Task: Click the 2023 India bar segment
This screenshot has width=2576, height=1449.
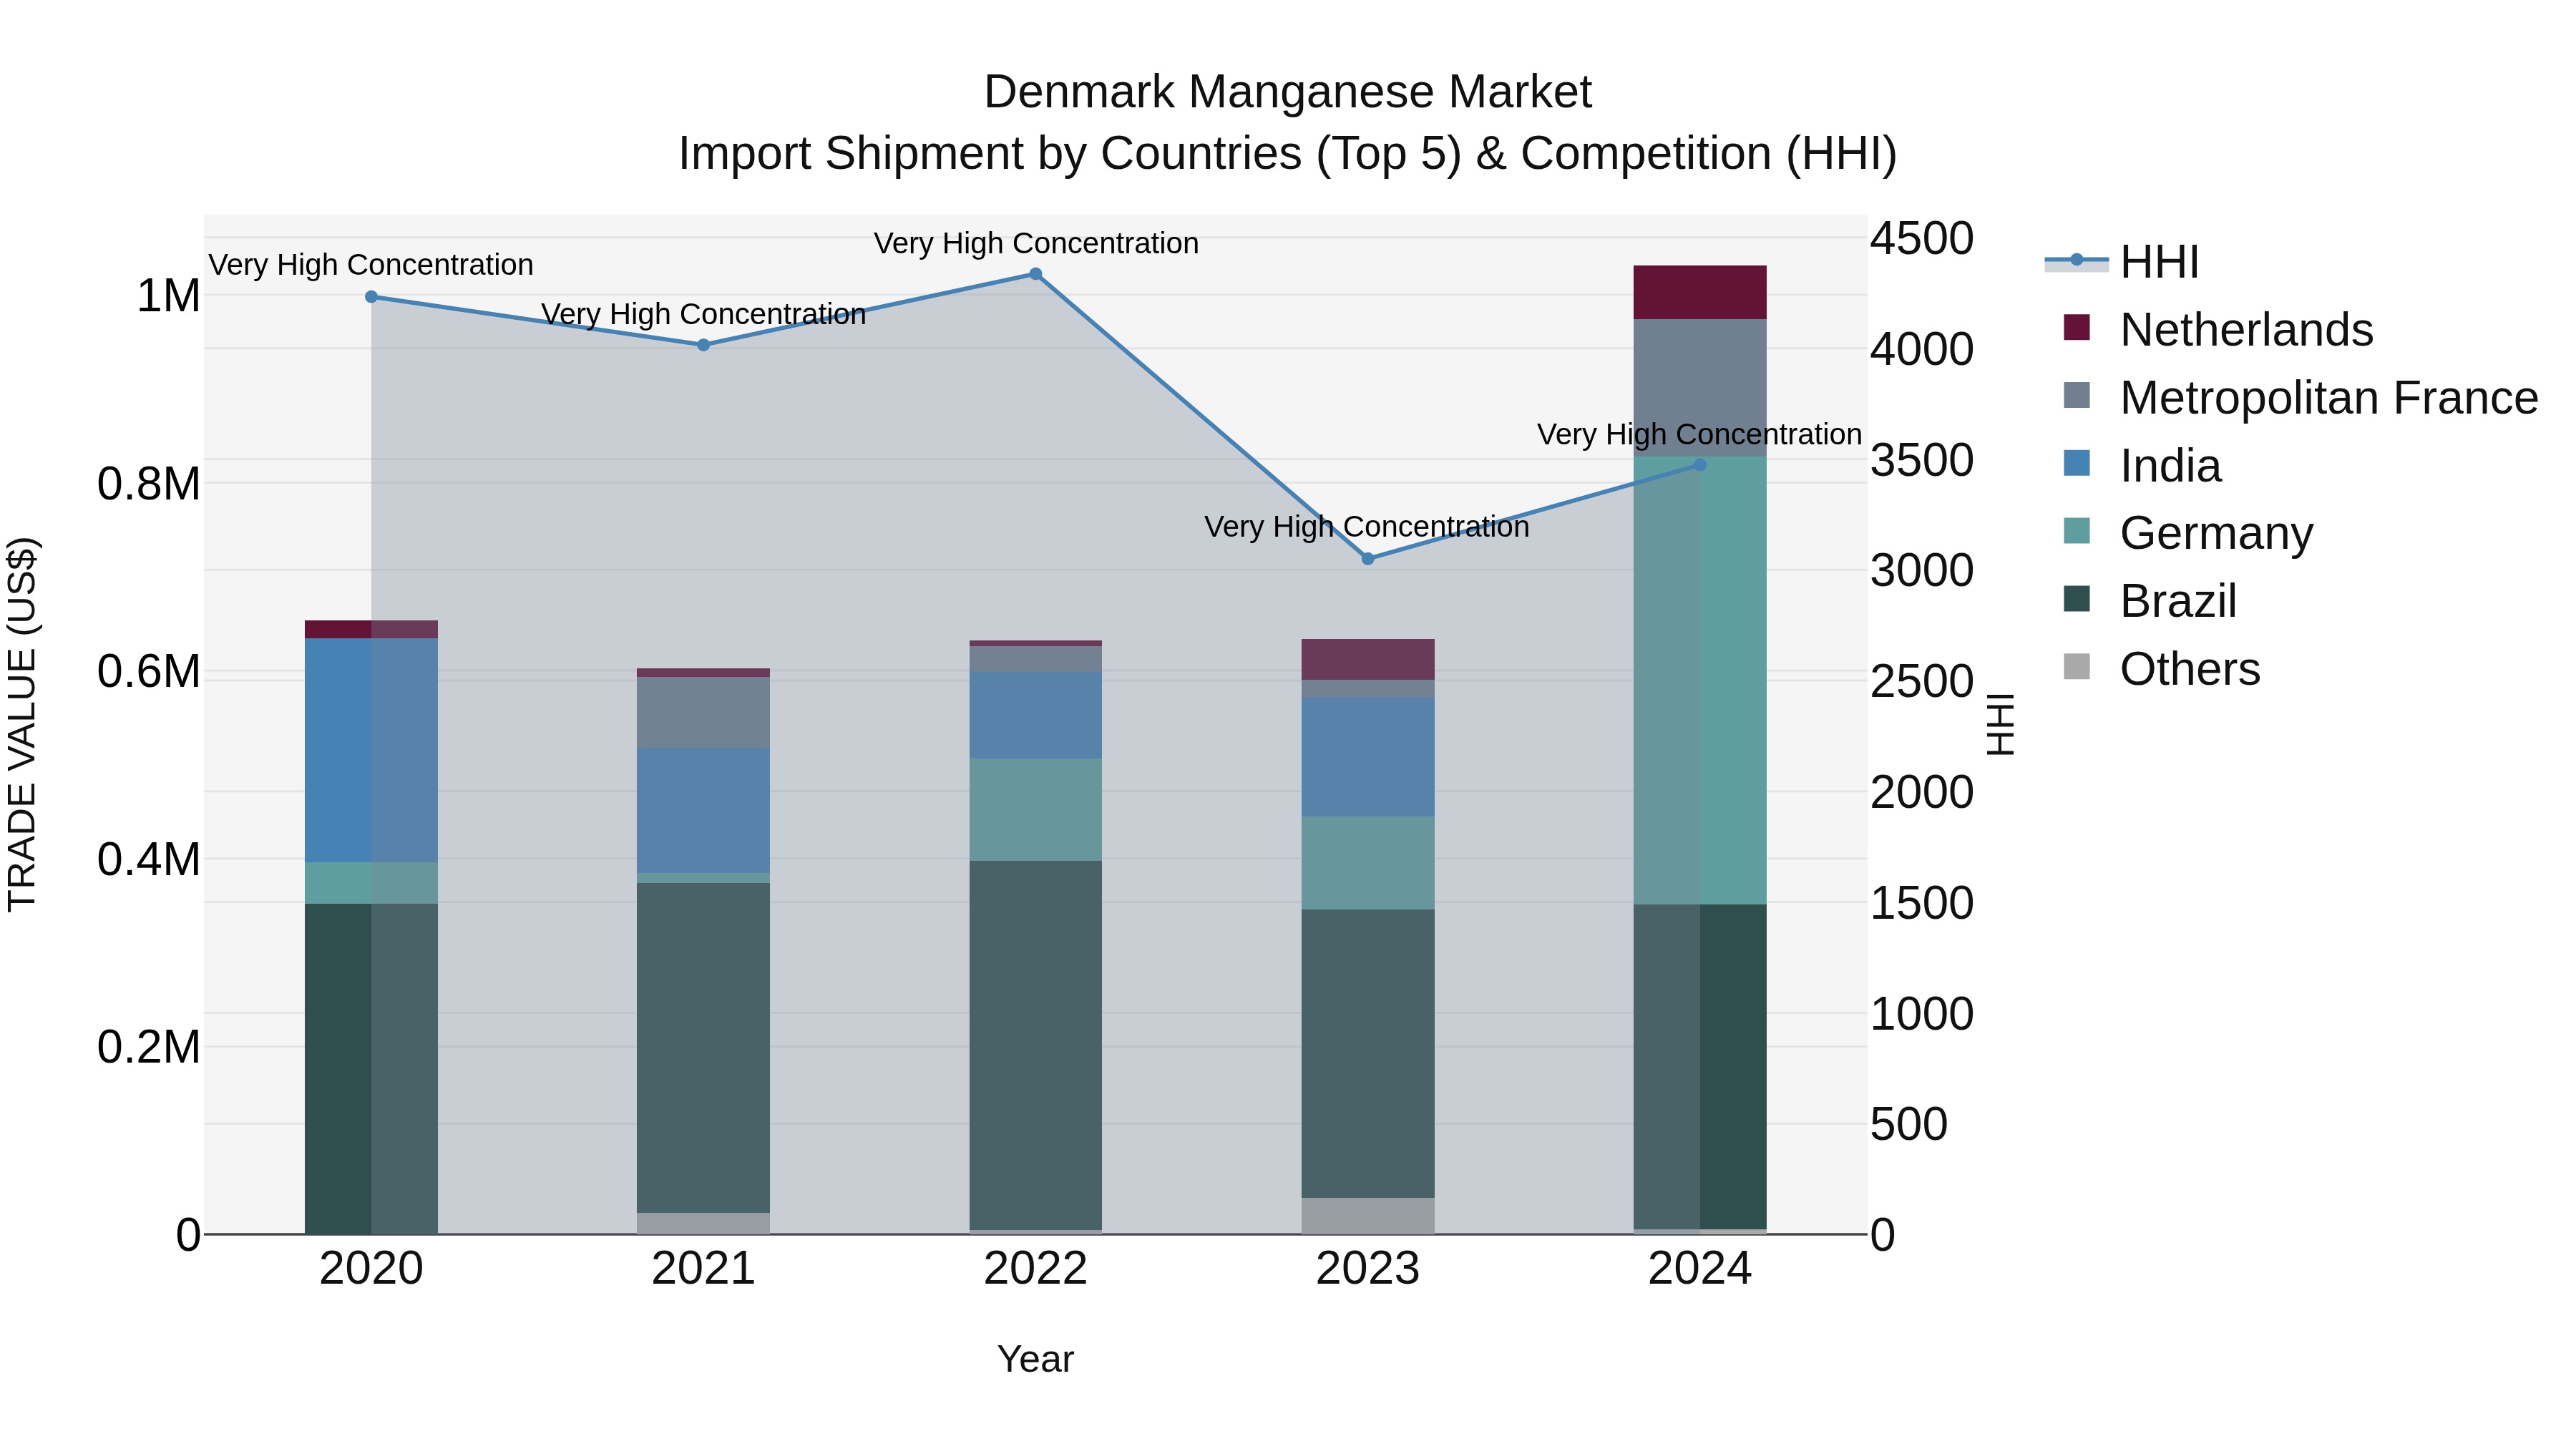Action: pyautogui.click(x=1368, y=757)
